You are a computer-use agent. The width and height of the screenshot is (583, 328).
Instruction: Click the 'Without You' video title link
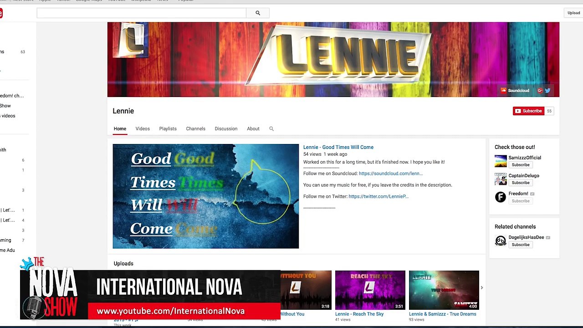tap(292, 314)
